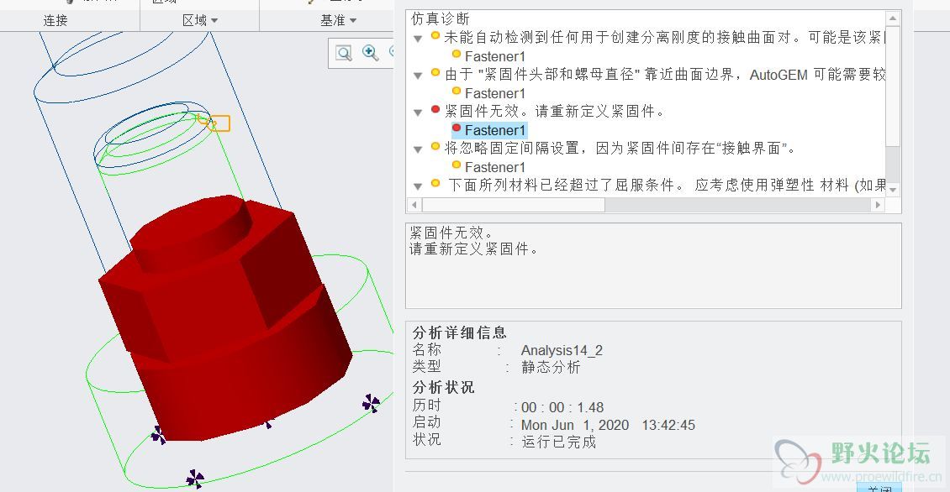This screenshot has height=492, width=950.
Task: Select the 未能自动检测到任何用于创建分离刚度 warning text
Action: (665, 38)
